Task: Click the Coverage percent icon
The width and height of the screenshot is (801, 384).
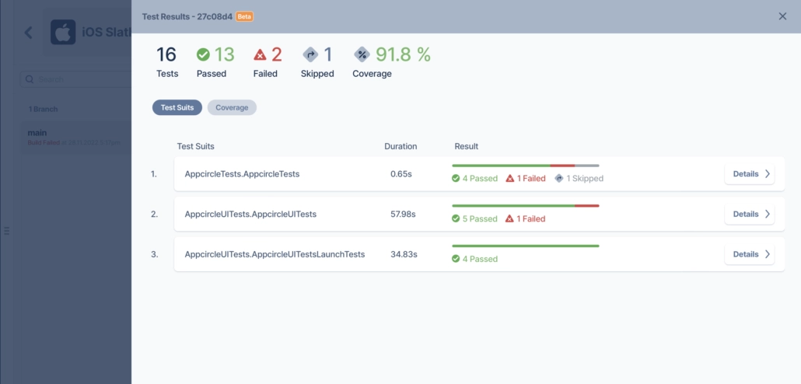Action: [362, 54]
